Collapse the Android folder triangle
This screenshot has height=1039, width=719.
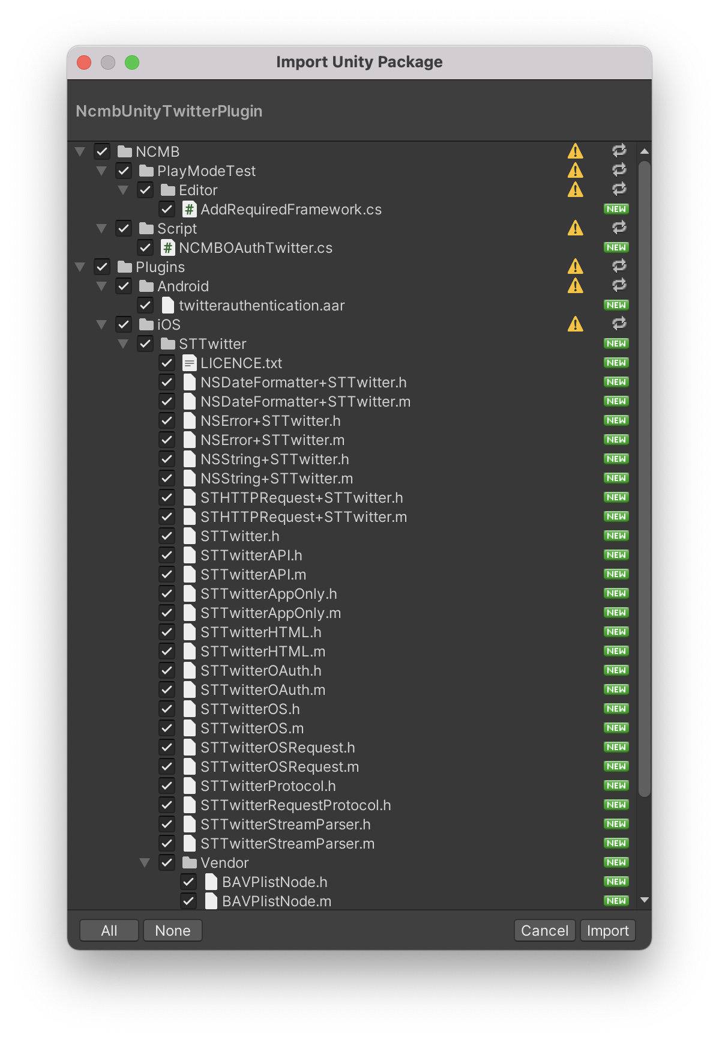[x=101, y=286]
